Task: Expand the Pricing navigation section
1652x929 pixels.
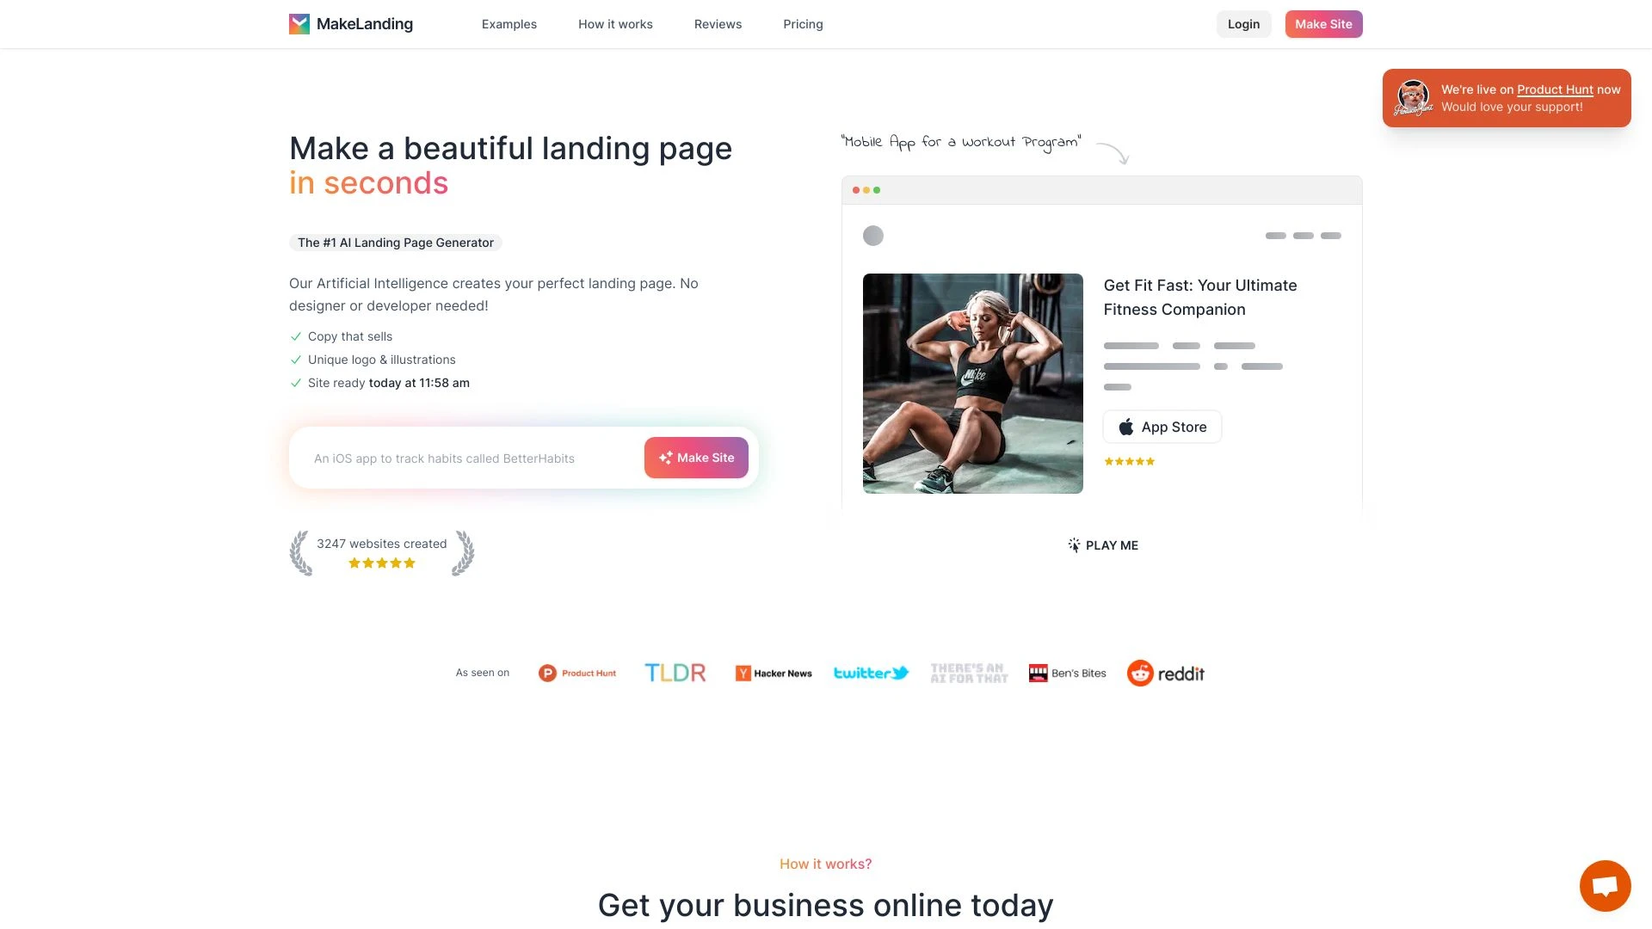Action: [x=802, y=24]
